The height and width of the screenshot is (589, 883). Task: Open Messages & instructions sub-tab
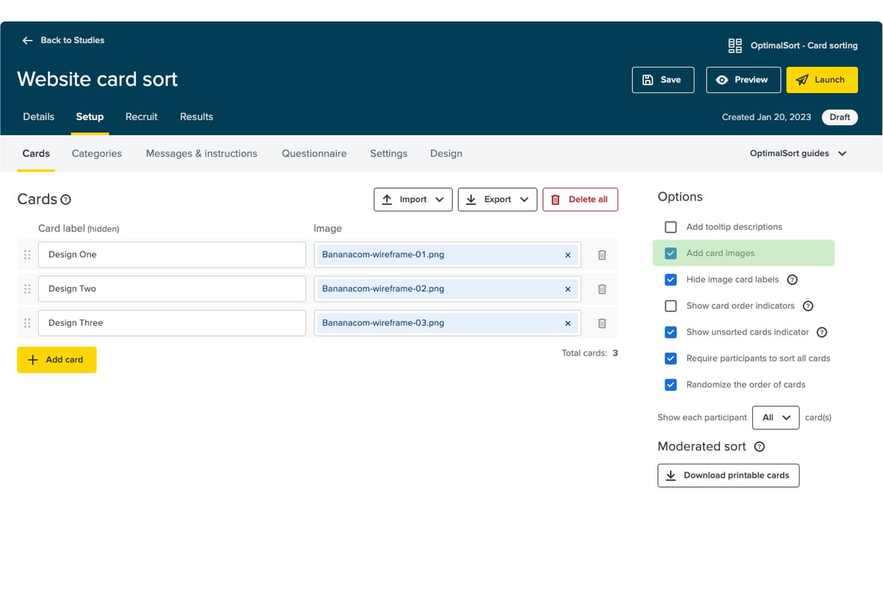coord(202,153)
